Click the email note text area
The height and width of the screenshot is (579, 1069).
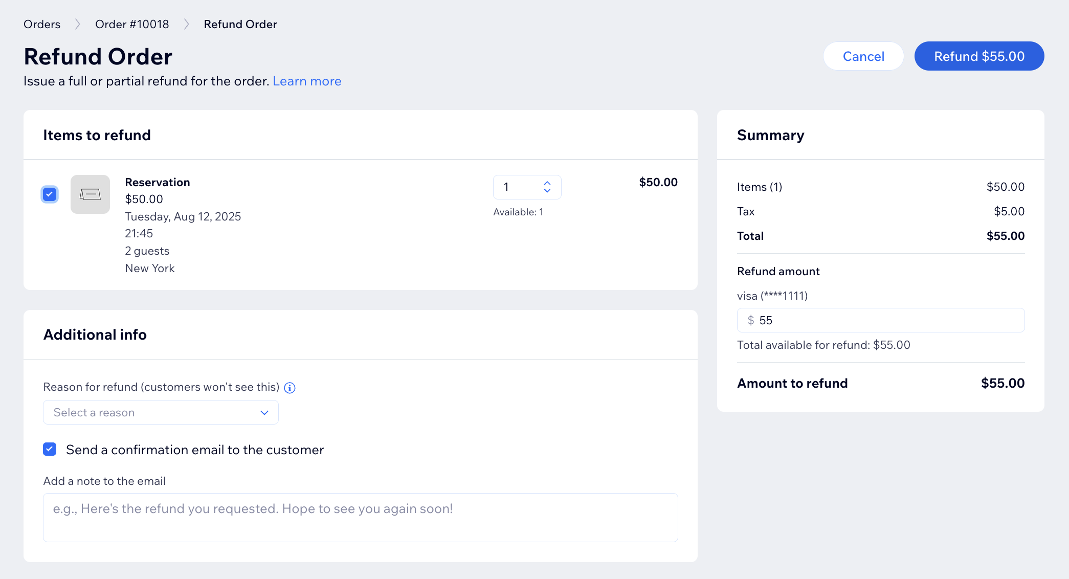(360, 518)
